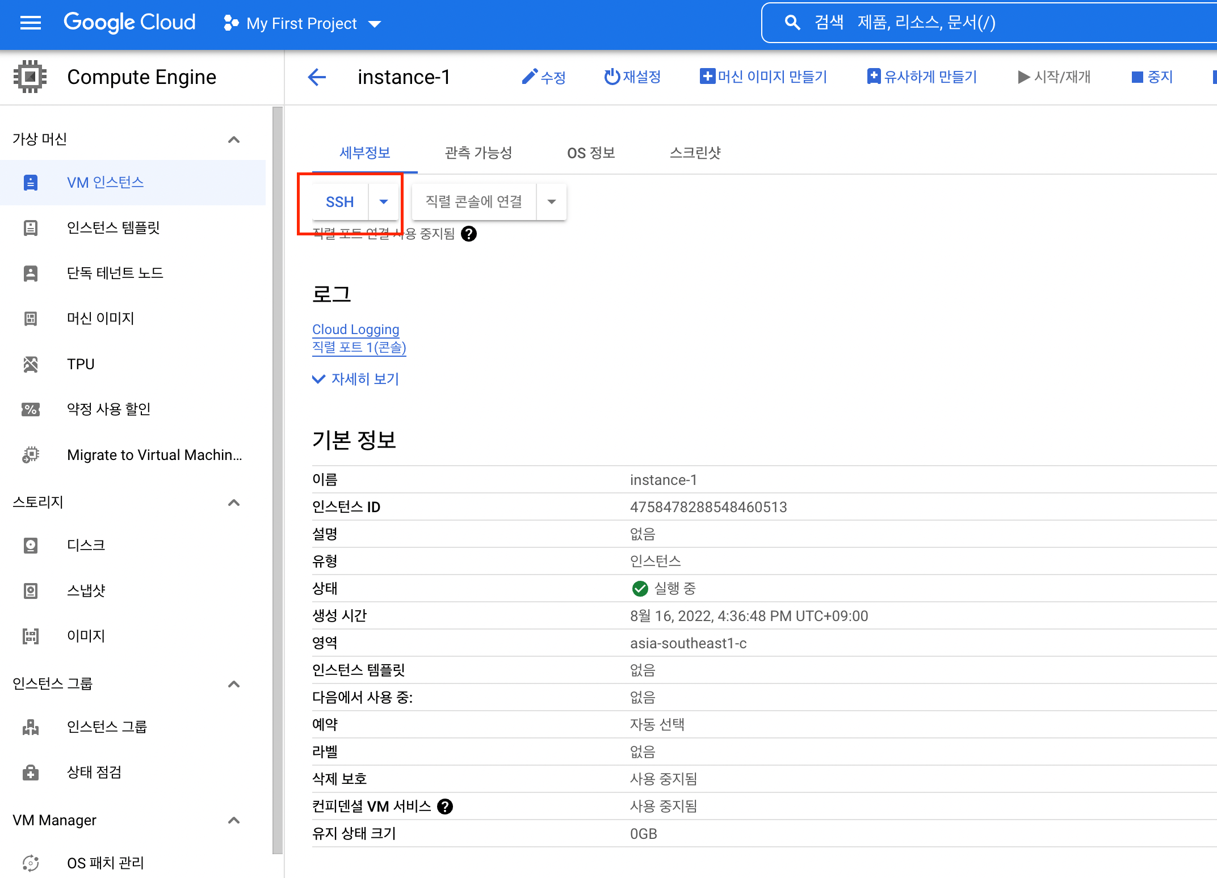Click help icon next to 컨피덴셜 VM 서비스

click(x=445, y=807)
